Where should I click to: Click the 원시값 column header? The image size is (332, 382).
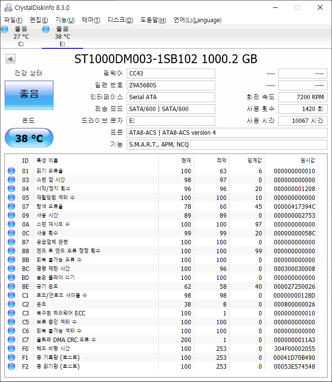click(308, 161)
